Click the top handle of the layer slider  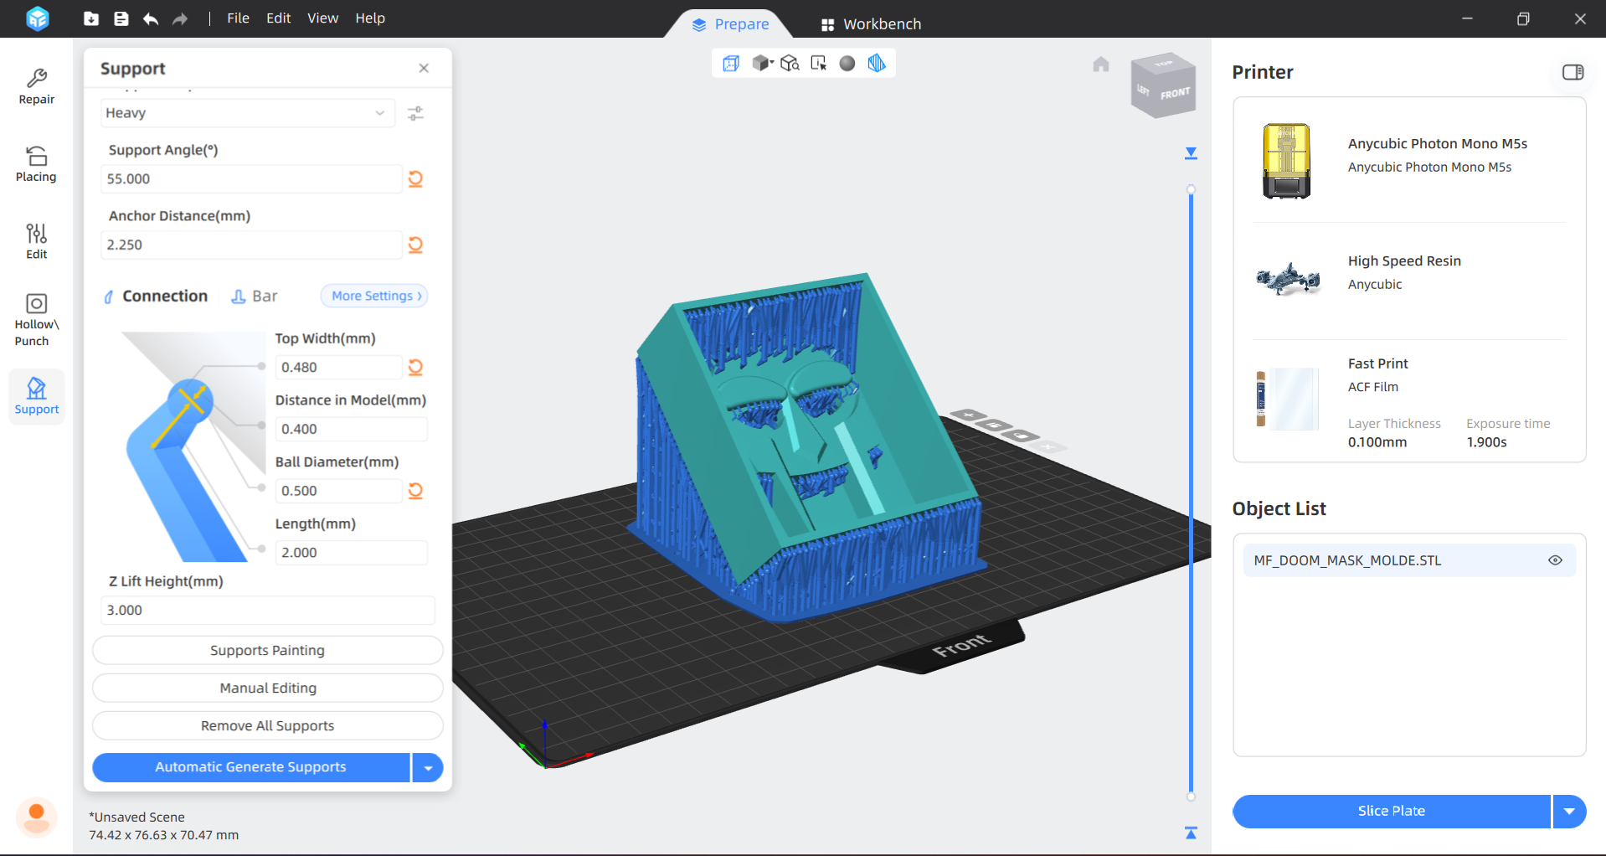click(x=1191, y=189)
